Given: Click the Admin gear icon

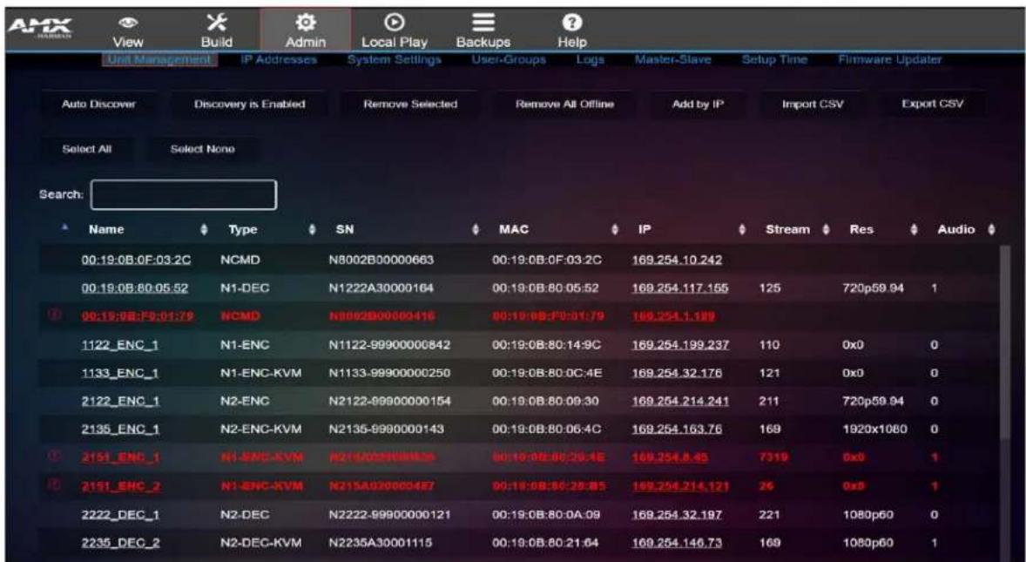Looking at the screenshot, I should click(305, 22).
